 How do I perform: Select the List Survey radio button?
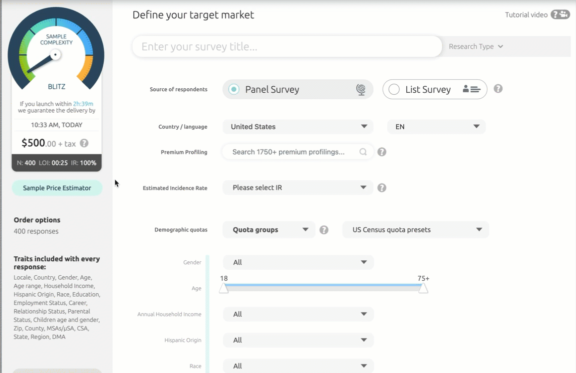coord(394,90)
